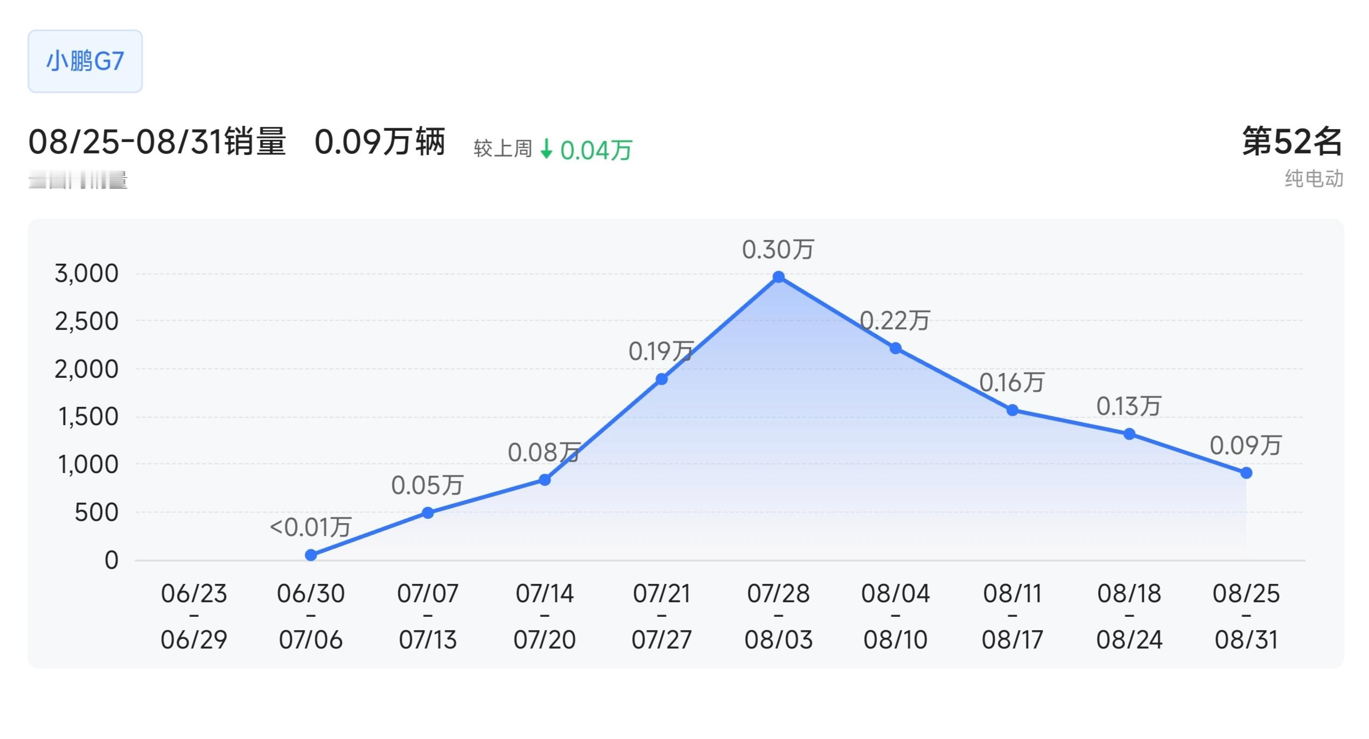1369x739 pixels.
Task: Click the 0.16万 data point
Action: (x=1012, y=411)
